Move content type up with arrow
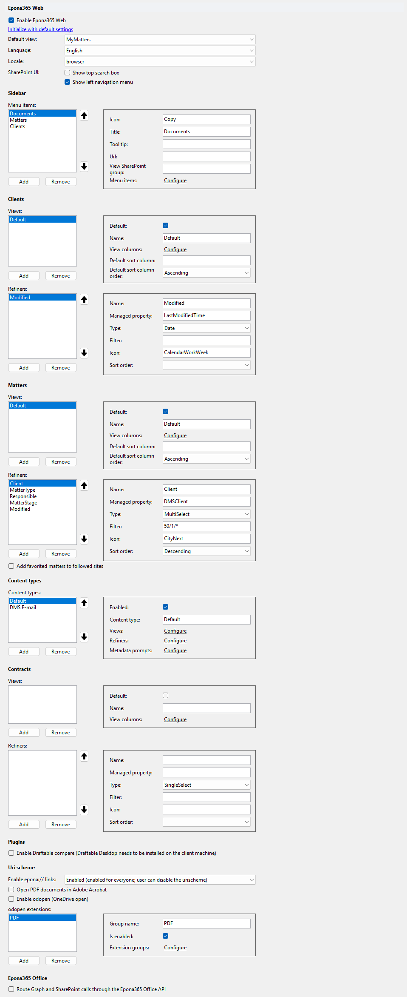The image size is (407, 997). (x=84, y=603)
